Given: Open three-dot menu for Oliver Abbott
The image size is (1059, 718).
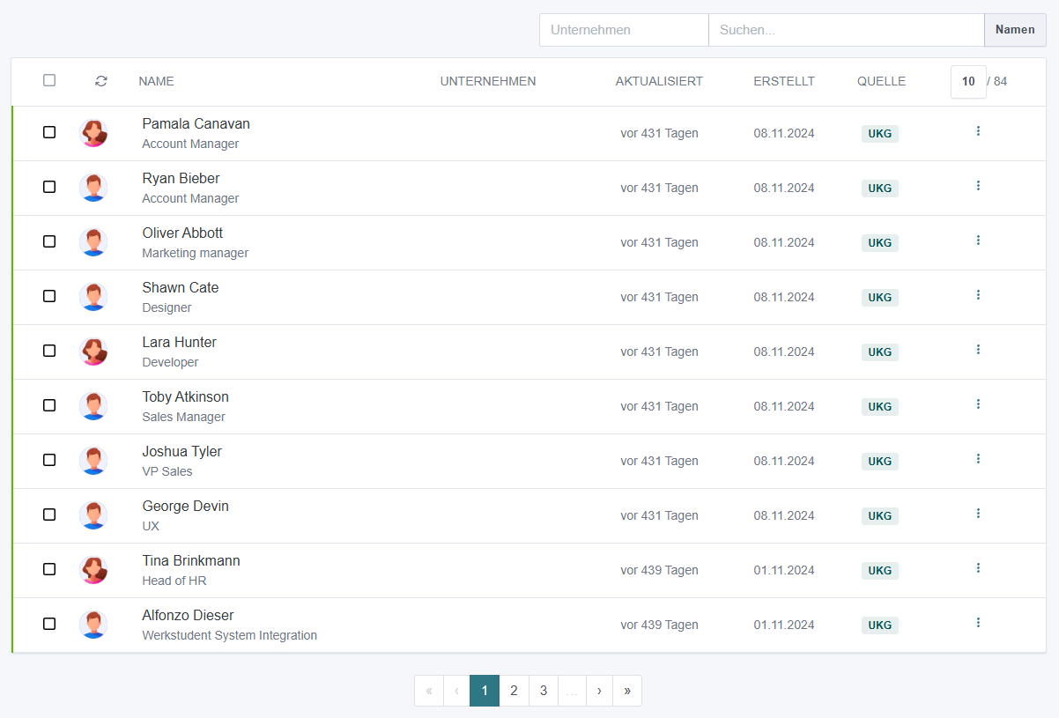Looking at the screenshot, I should click(x=978, y=241).
